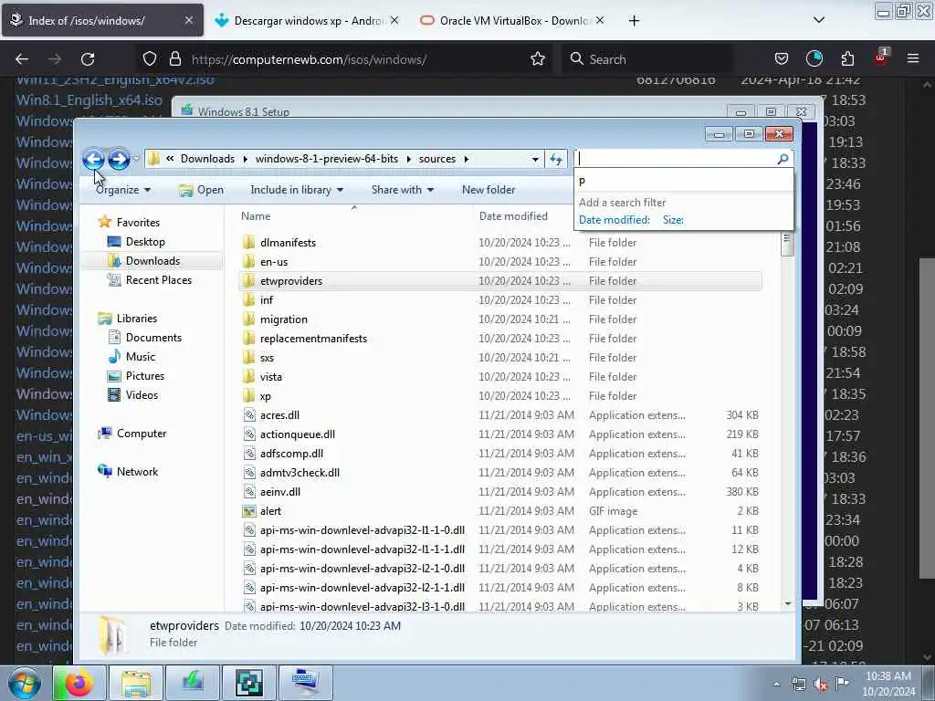The width and height of the screenshot is (935, 701).
Task: Select the alert GIF image file
Action: [x=270, y=511]
